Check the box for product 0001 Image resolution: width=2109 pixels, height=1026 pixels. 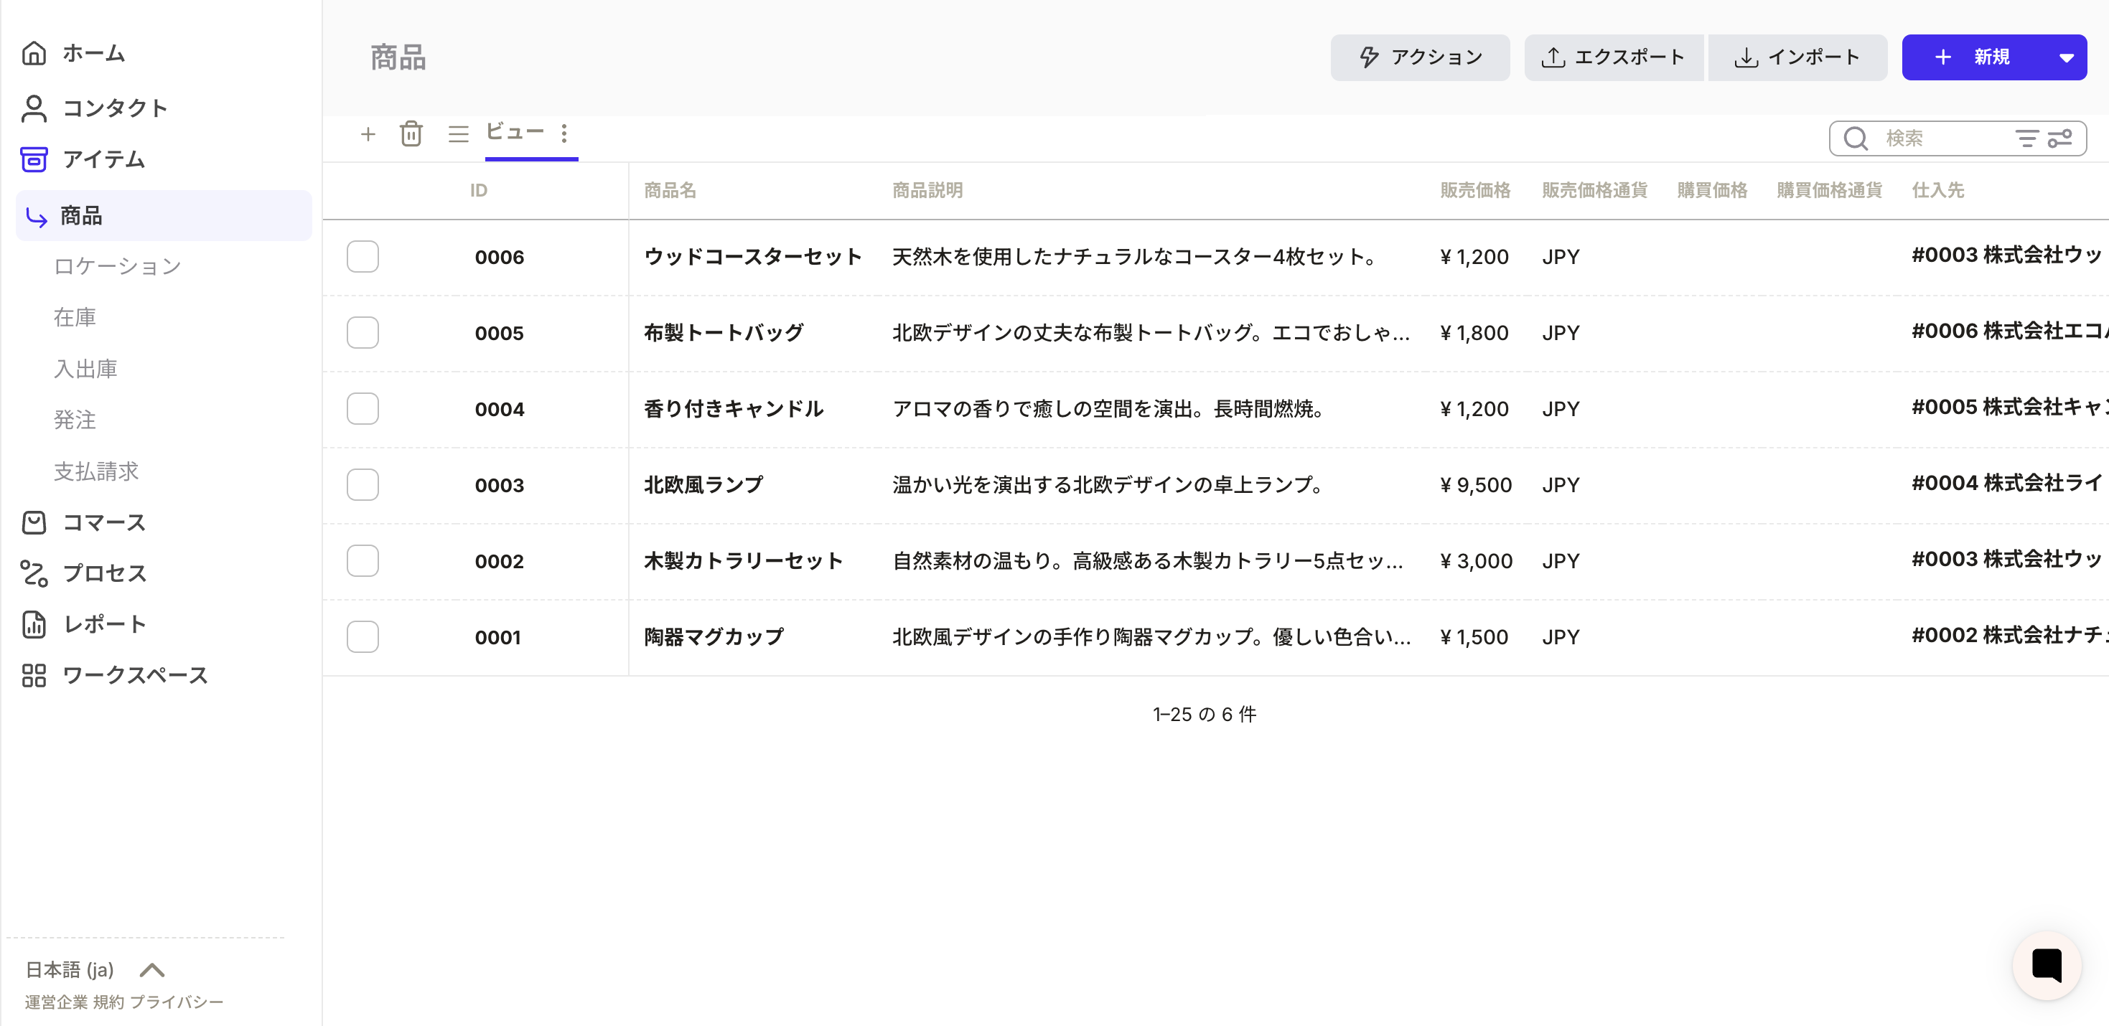tap(362, 636)
